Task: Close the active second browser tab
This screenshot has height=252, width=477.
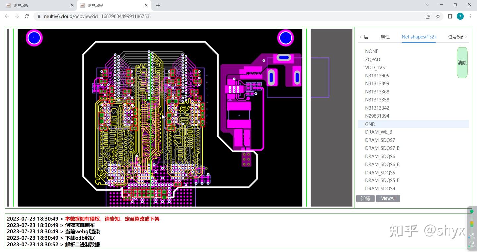Action: point(146,5)
